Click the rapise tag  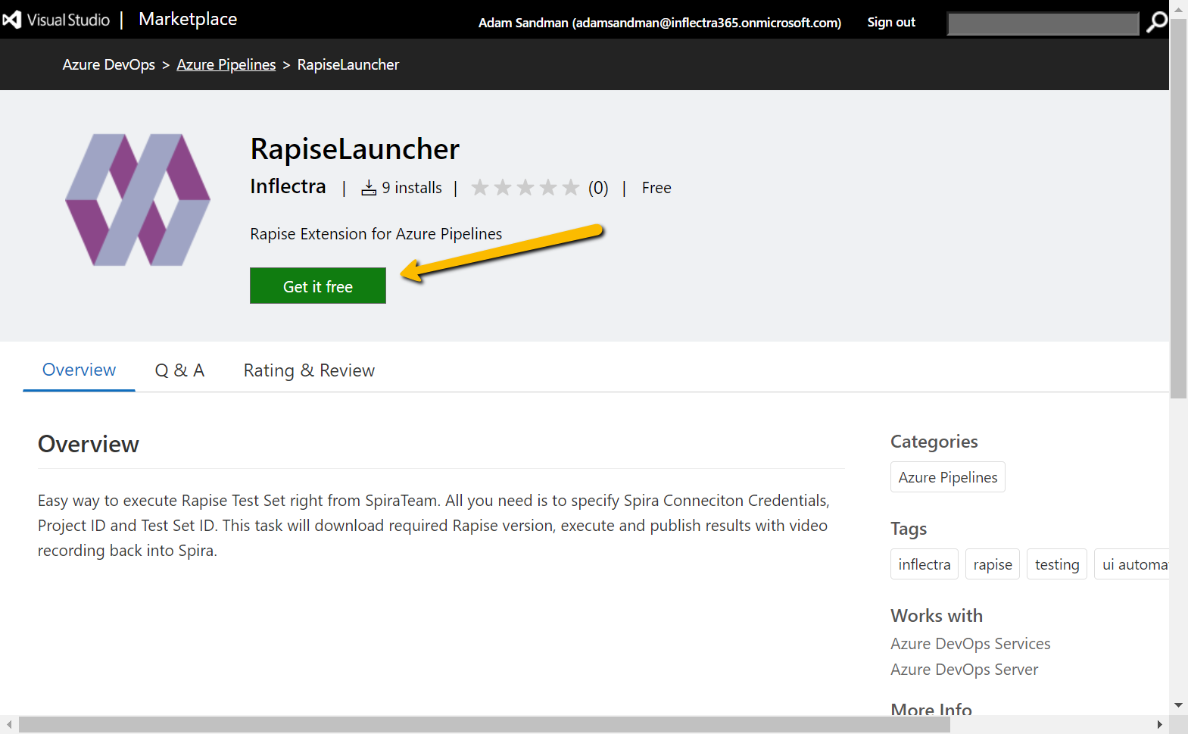(x=993, y=564)
